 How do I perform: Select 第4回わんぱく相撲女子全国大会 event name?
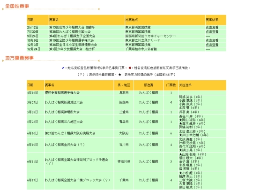coord(72,36)
